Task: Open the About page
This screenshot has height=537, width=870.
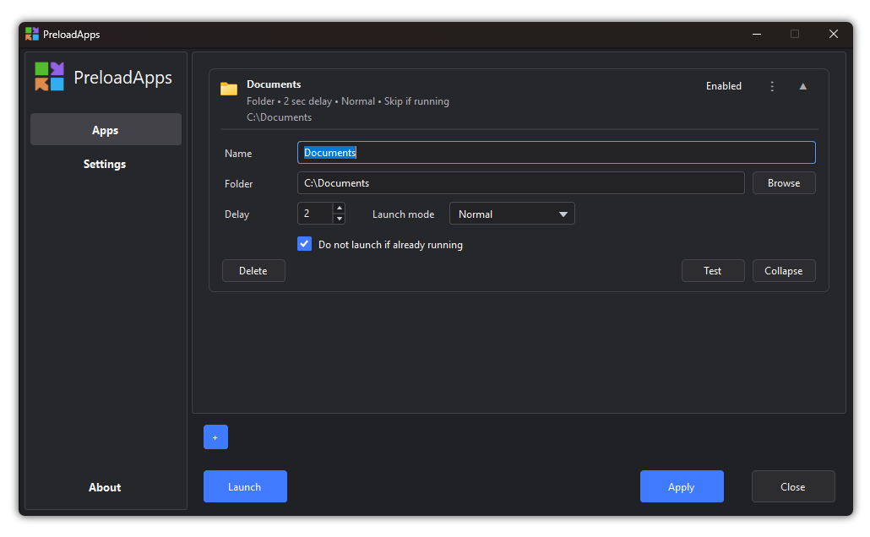Action: tap(105, 488)
